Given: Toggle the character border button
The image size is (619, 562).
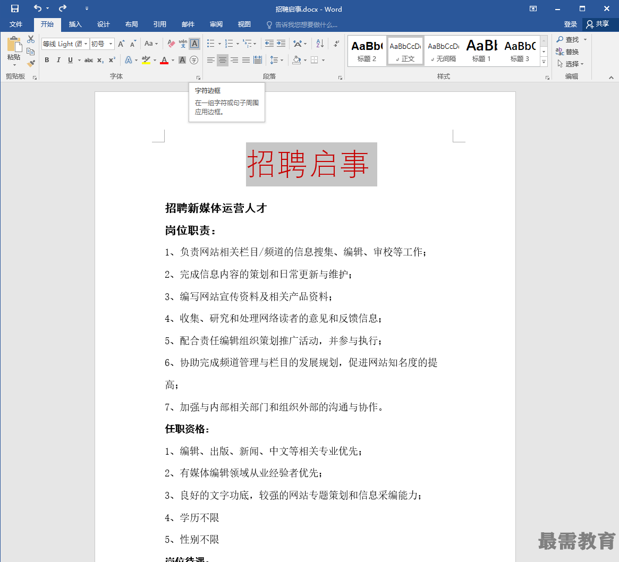Looking at the screenshot, I should 194,44.
